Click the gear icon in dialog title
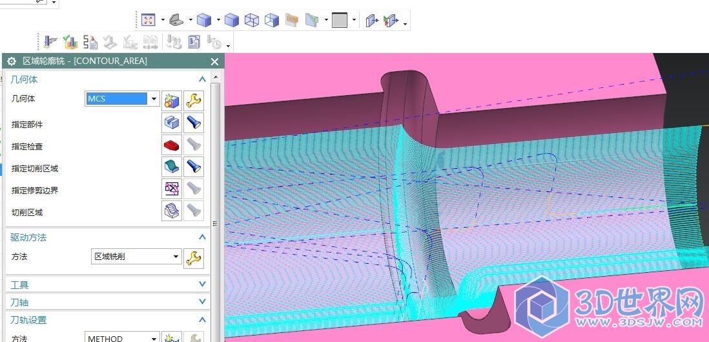Image resolution: width=709 pixels, height=342 pixels. [x=12, y=61]
